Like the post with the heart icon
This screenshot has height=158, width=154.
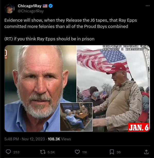[77, 152]
